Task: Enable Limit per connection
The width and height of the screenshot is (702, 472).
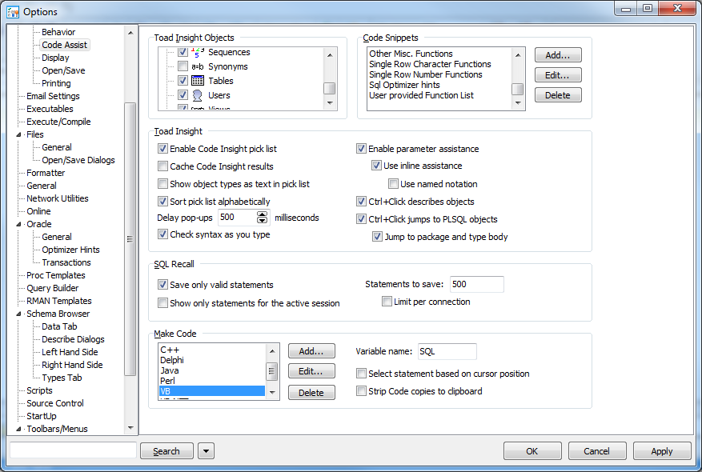Action: click(387, 302)
